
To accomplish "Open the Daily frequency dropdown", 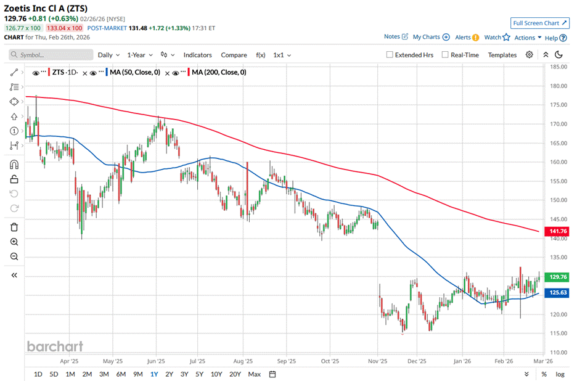I will (108, 55).
